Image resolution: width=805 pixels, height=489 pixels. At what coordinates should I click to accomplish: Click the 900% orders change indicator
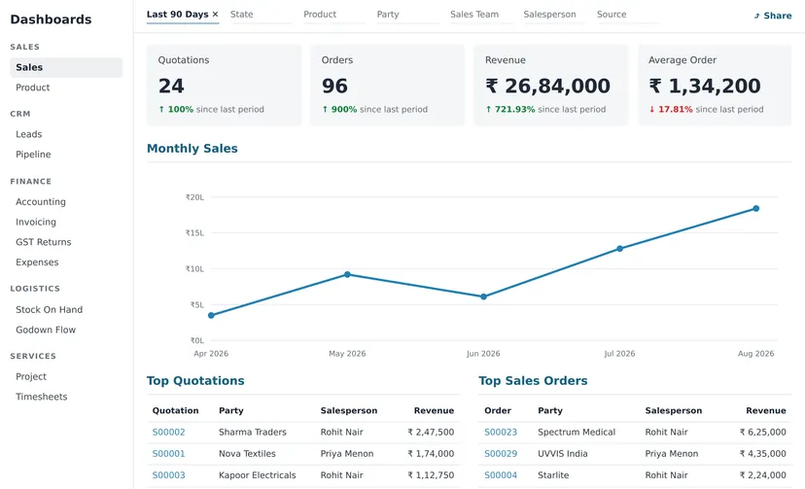point(339,109)
